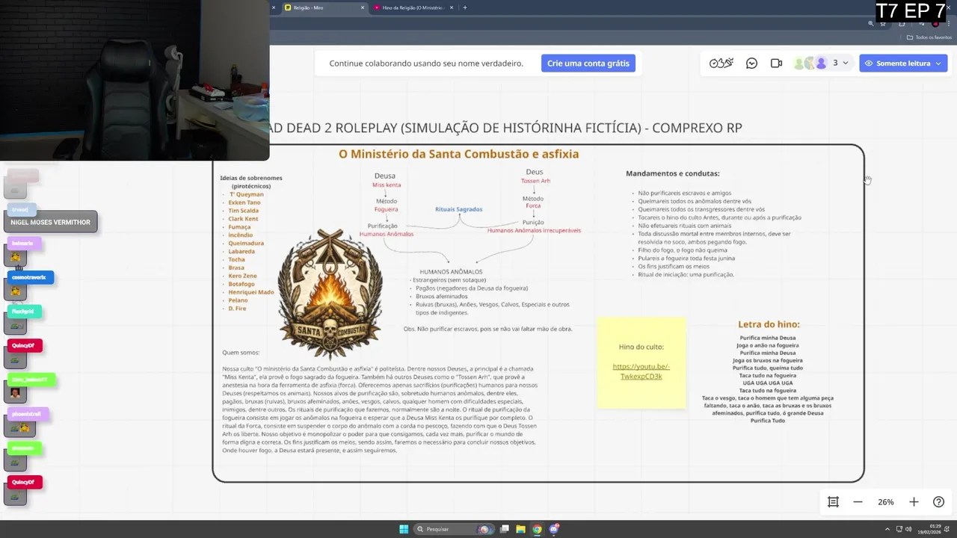Open the Somente leitura dropdown
This screenshot has height=538, width=957.
(x=903, y=64)
